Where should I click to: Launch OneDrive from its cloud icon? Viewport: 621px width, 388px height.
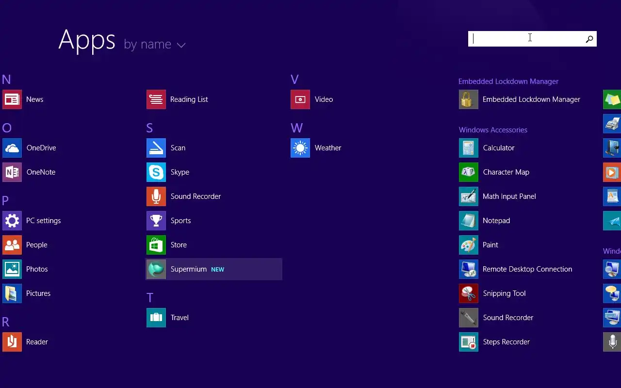point(12,148)
